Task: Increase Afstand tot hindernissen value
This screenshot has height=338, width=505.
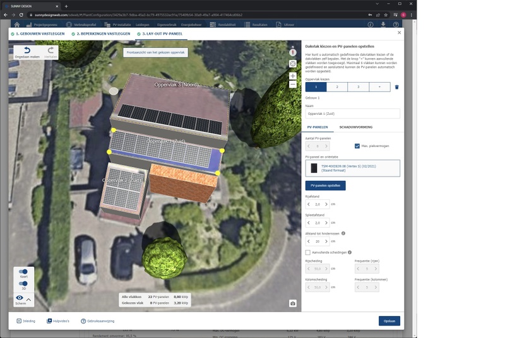Action: 326,242
